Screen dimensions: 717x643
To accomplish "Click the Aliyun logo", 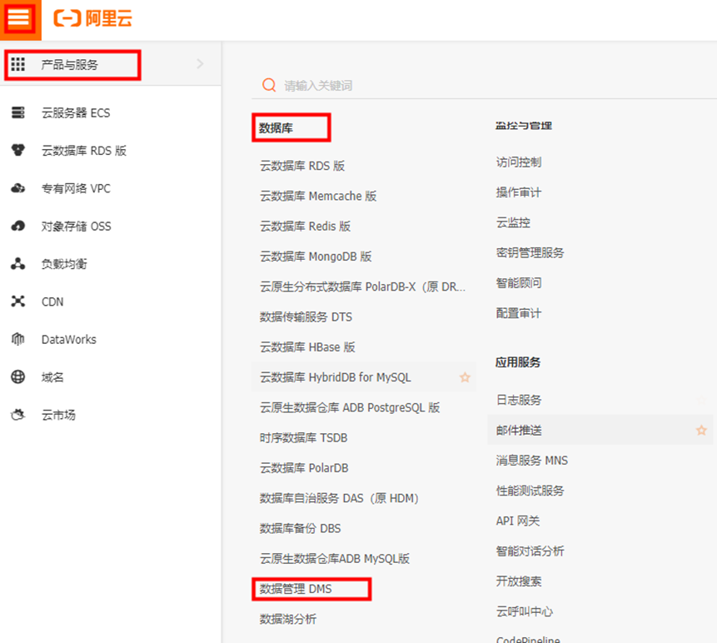I will (92, 19).
